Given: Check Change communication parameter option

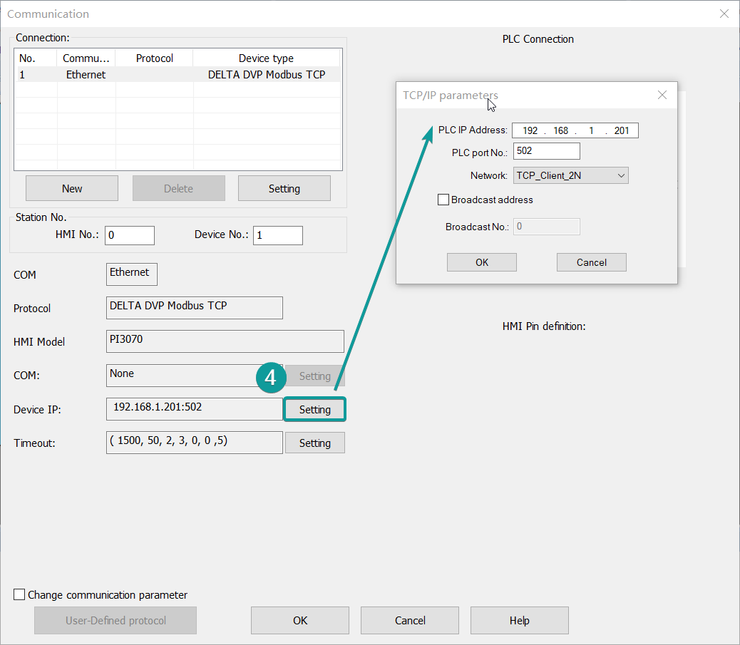Looking at the screenshot, I should (20, 594).
